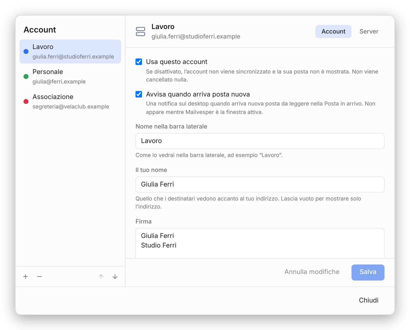Click inside the Firma text area

pos(260,243)
